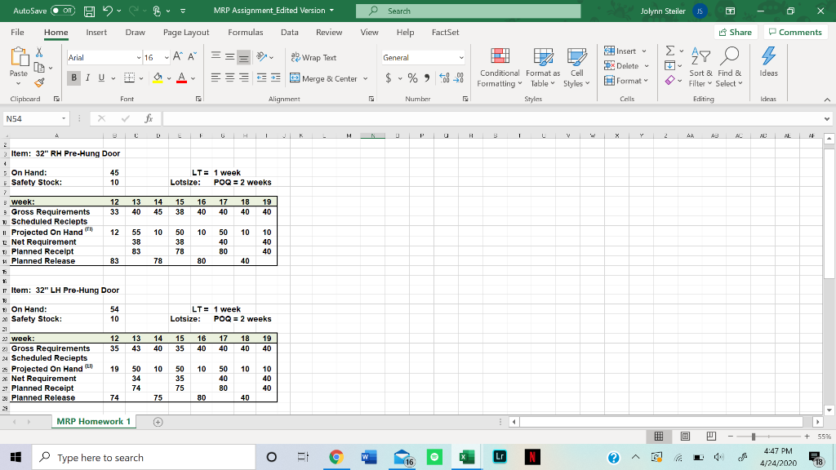Viewport: 836px width, 470px height.
Task: Open the Formulas tab
Action: point(245,32)
